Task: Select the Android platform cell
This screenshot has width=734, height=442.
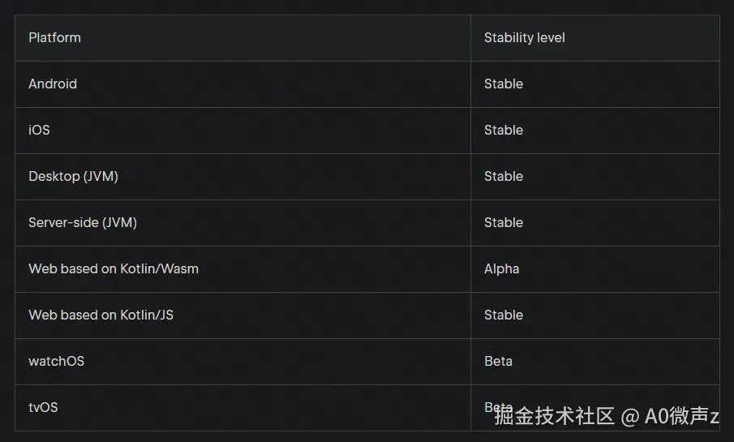Action: click(x=53, y=84)
